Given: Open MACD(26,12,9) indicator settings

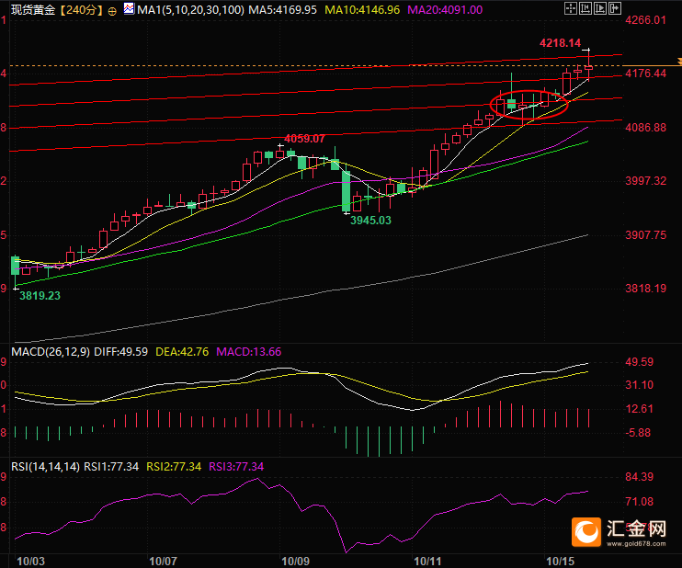Looking at the screenshot, I should (51, 351).
